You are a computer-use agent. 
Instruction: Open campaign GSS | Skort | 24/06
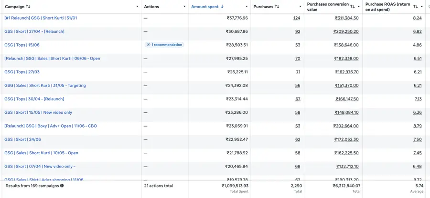click(22, 139)
